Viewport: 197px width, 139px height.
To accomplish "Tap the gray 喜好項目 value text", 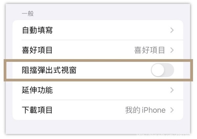I will (149, 50).
